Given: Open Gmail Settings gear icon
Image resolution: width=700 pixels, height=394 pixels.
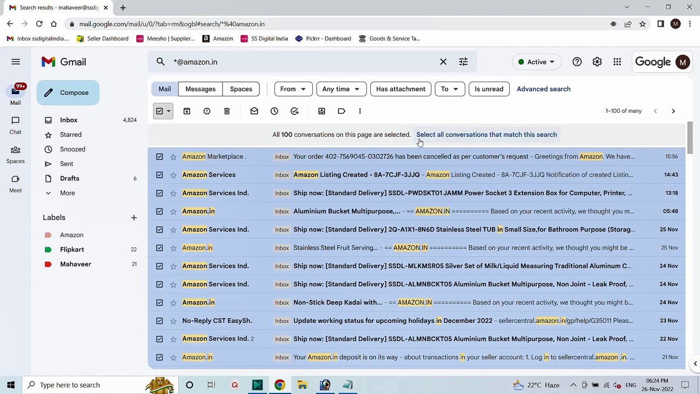Looking at the screenshot, I should pyautogui.click(x=597, y=62).
